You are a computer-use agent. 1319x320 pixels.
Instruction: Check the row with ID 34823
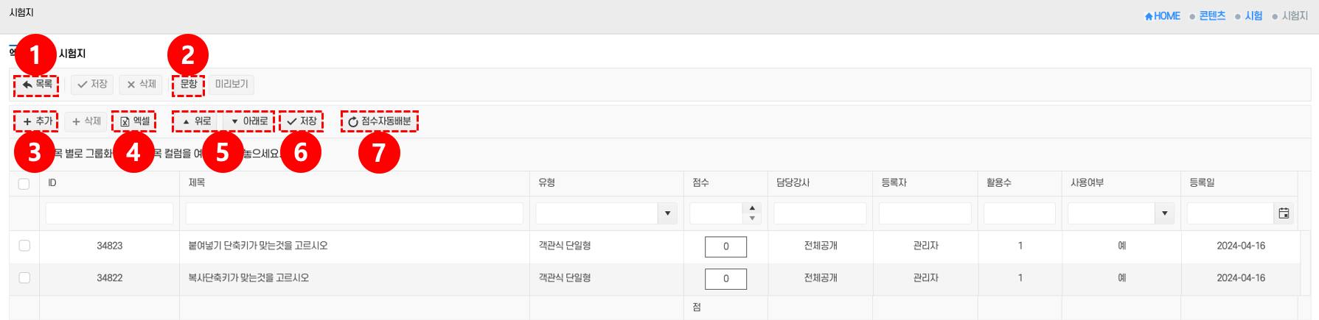24,246
